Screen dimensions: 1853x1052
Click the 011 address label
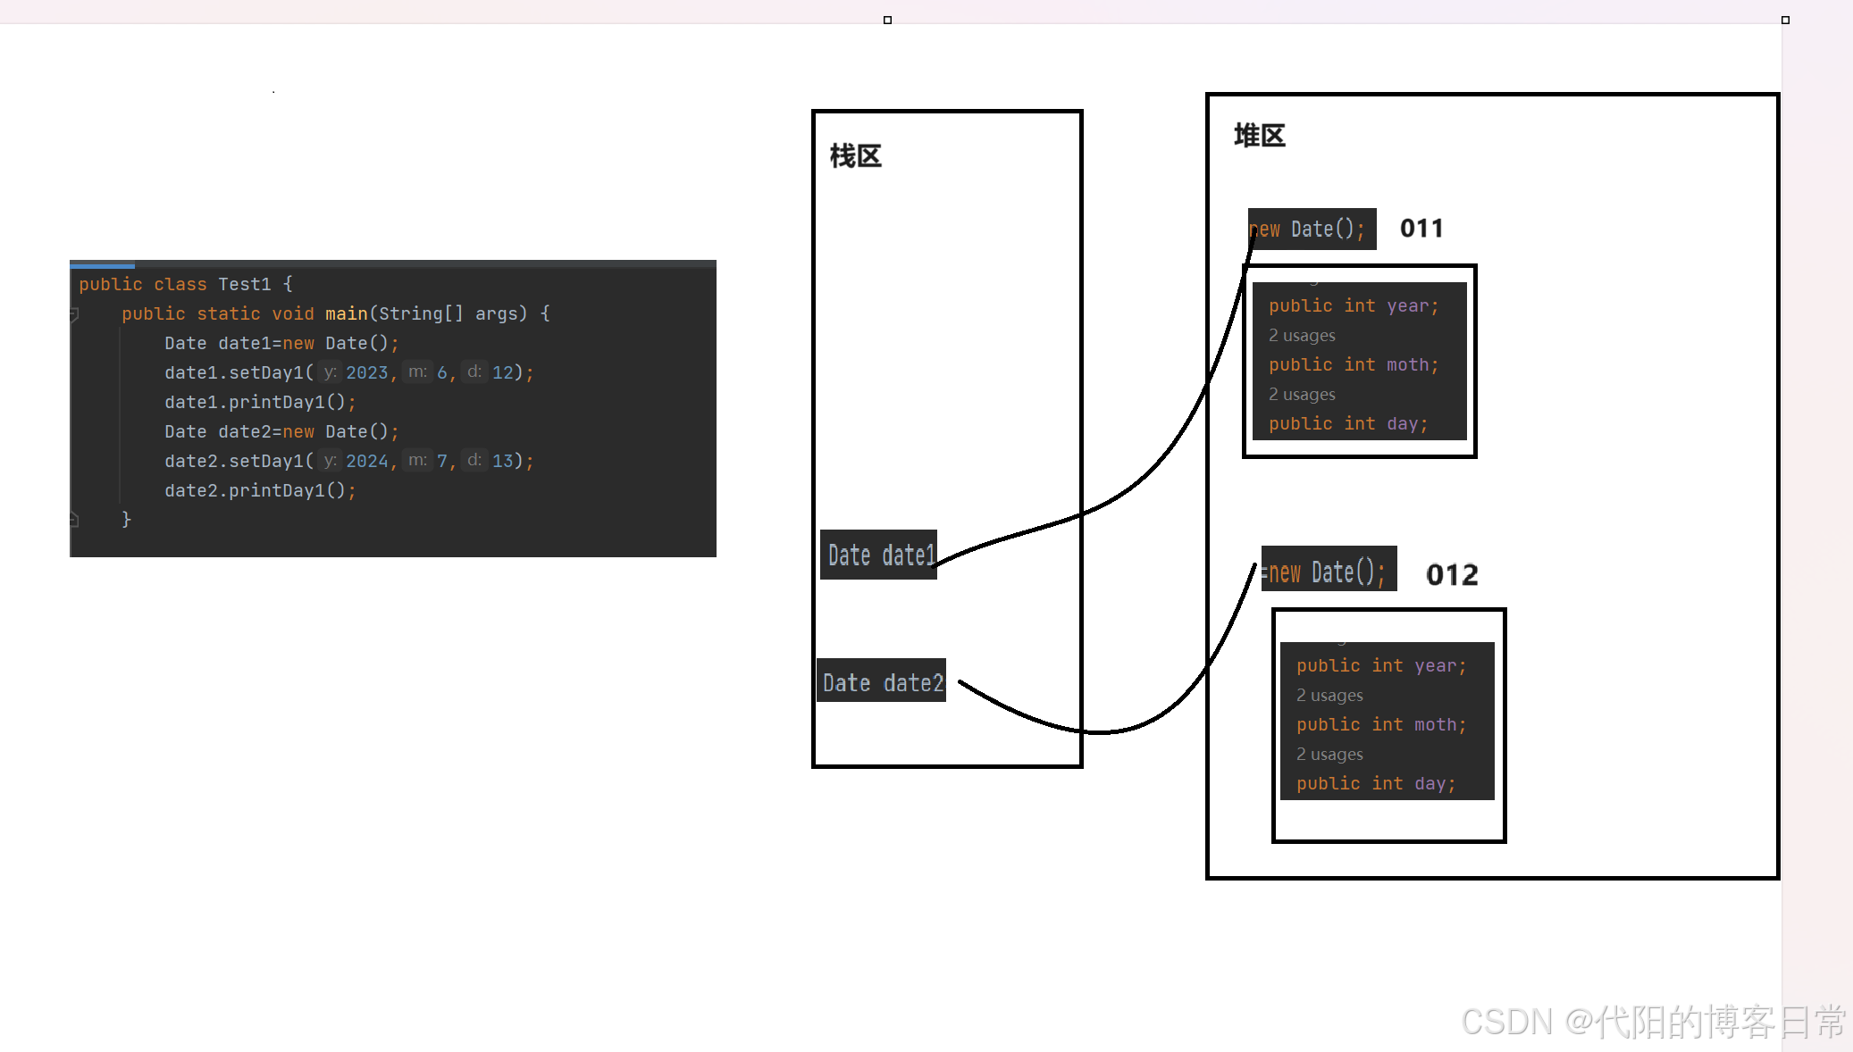1421,229
